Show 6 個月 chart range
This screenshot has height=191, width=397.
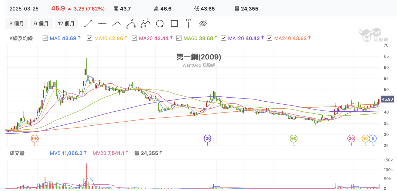pos(41,24)
